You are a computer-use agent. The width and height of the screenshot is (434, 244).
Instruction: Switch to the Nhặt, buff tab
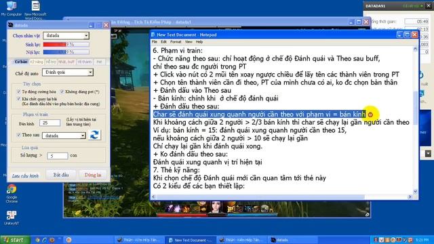(66, 62)
